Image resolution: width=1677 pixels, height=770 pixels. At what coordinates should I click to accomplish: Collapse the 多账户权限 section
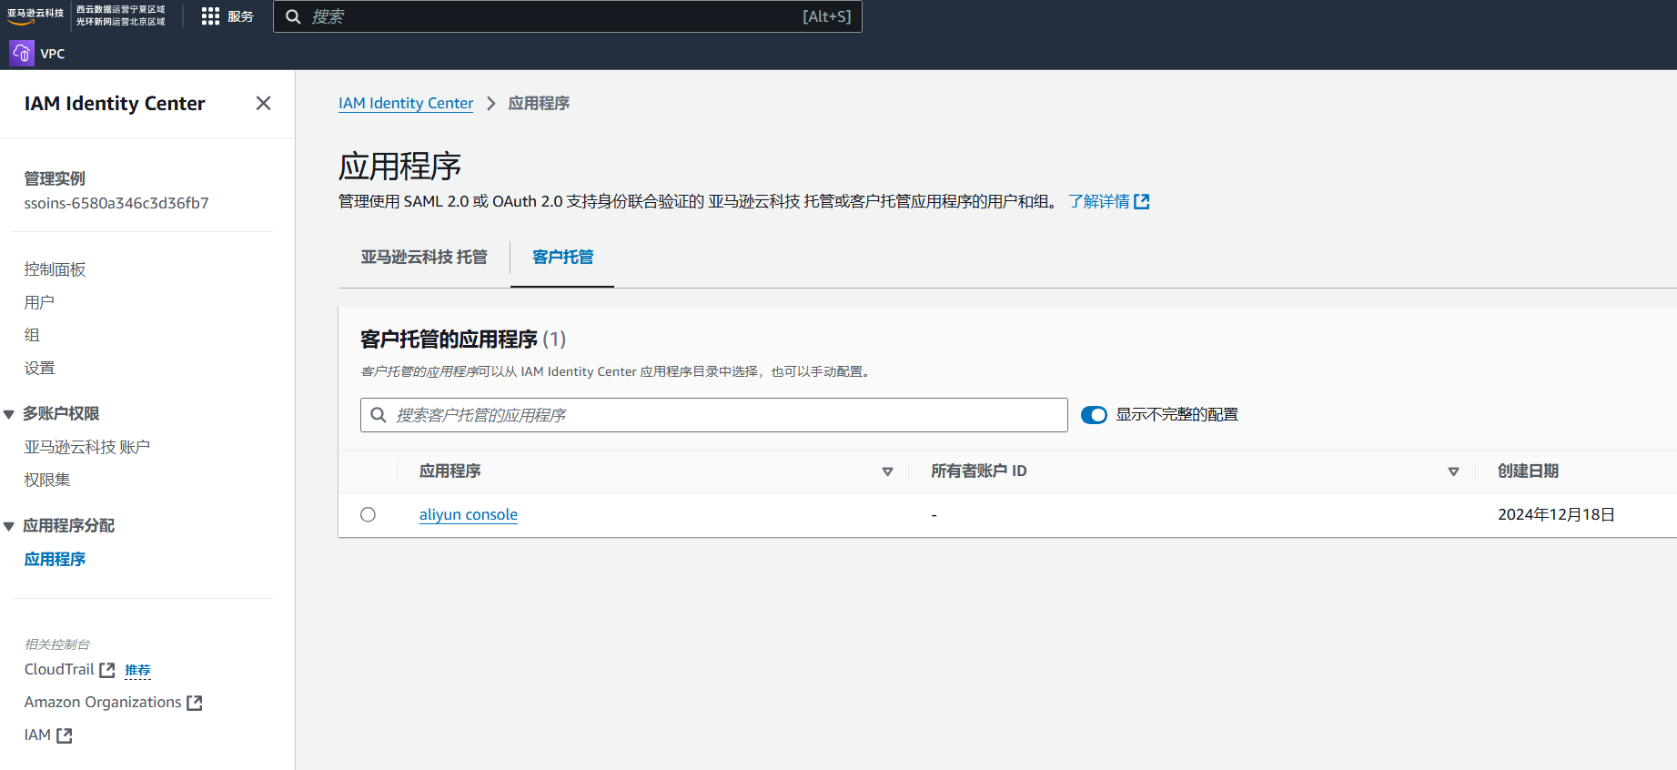point(9,414)
